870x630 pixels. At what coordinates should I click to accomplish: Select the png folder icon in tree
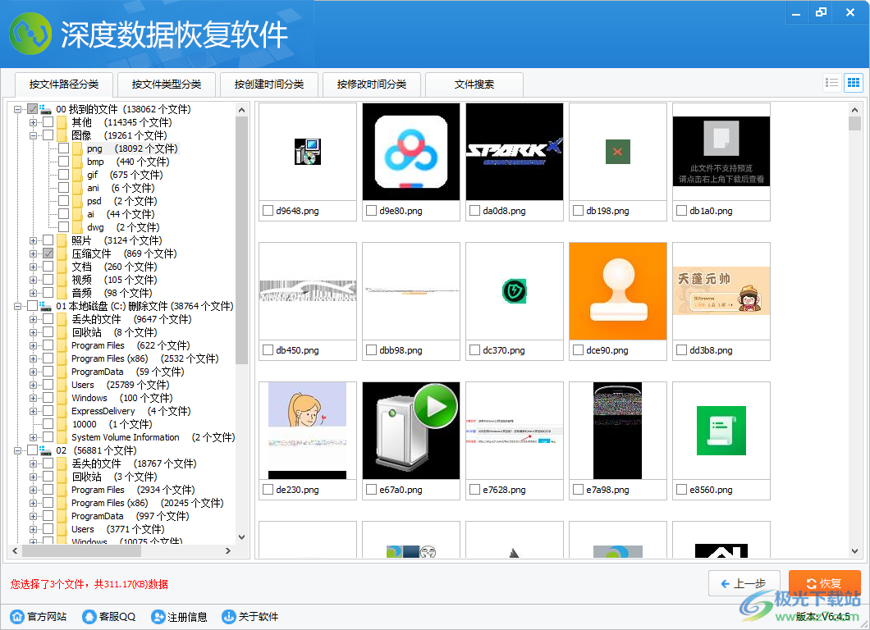point(77,148)
